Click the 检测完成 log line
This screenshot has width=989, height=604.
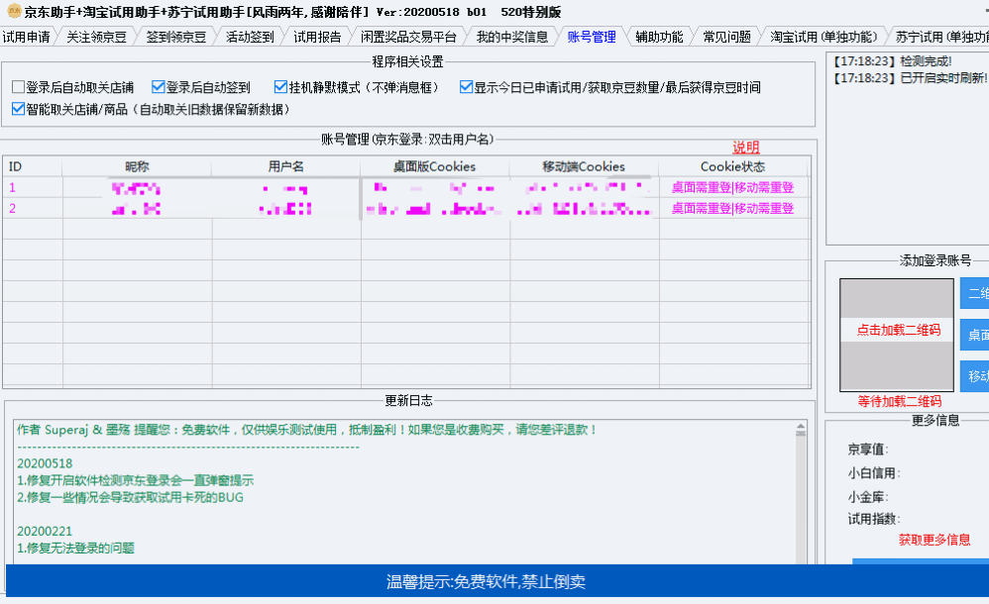(x=891, y=61)
